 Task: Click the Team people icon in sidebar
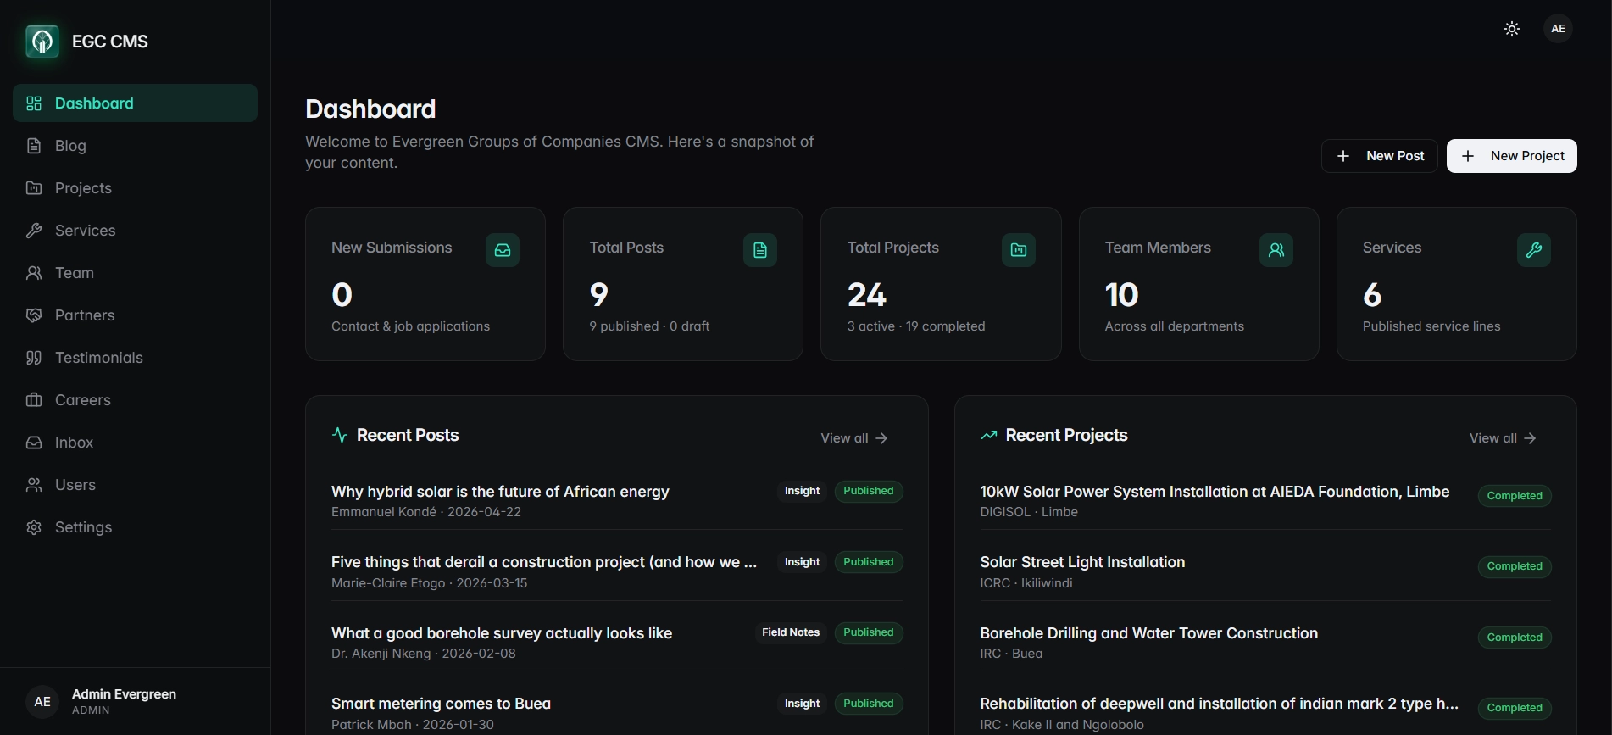click(x=34, y=273)
